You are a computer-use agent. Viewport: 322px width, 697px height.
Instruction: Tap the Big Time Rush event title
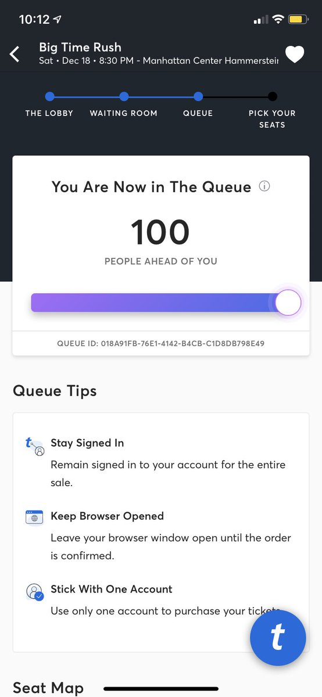point(80,47)
